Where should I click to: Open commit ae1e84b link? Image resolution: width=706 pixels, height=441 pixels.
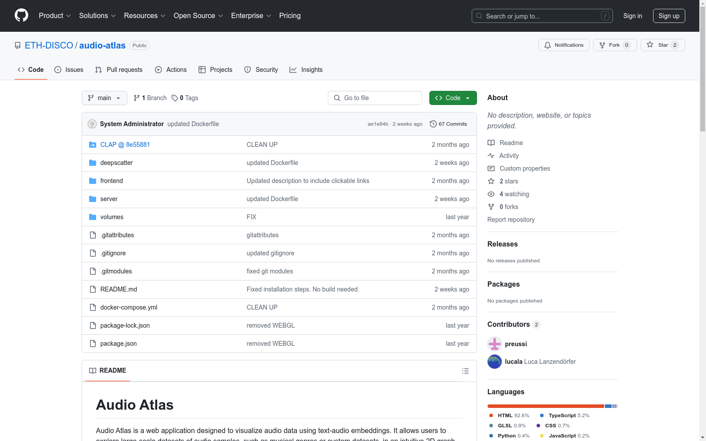click(x=378, y=124)
